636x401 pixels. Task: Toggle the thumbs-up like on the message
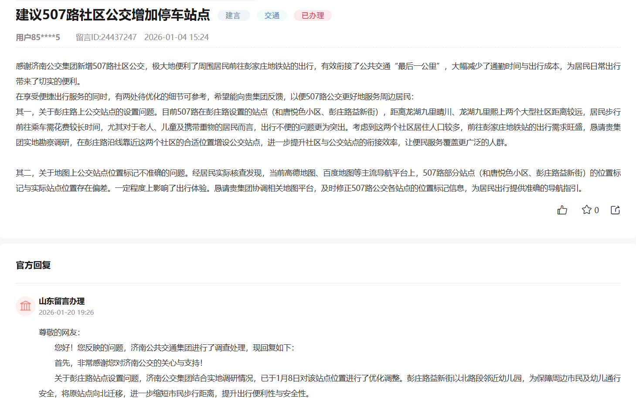(x=562, y=210)
